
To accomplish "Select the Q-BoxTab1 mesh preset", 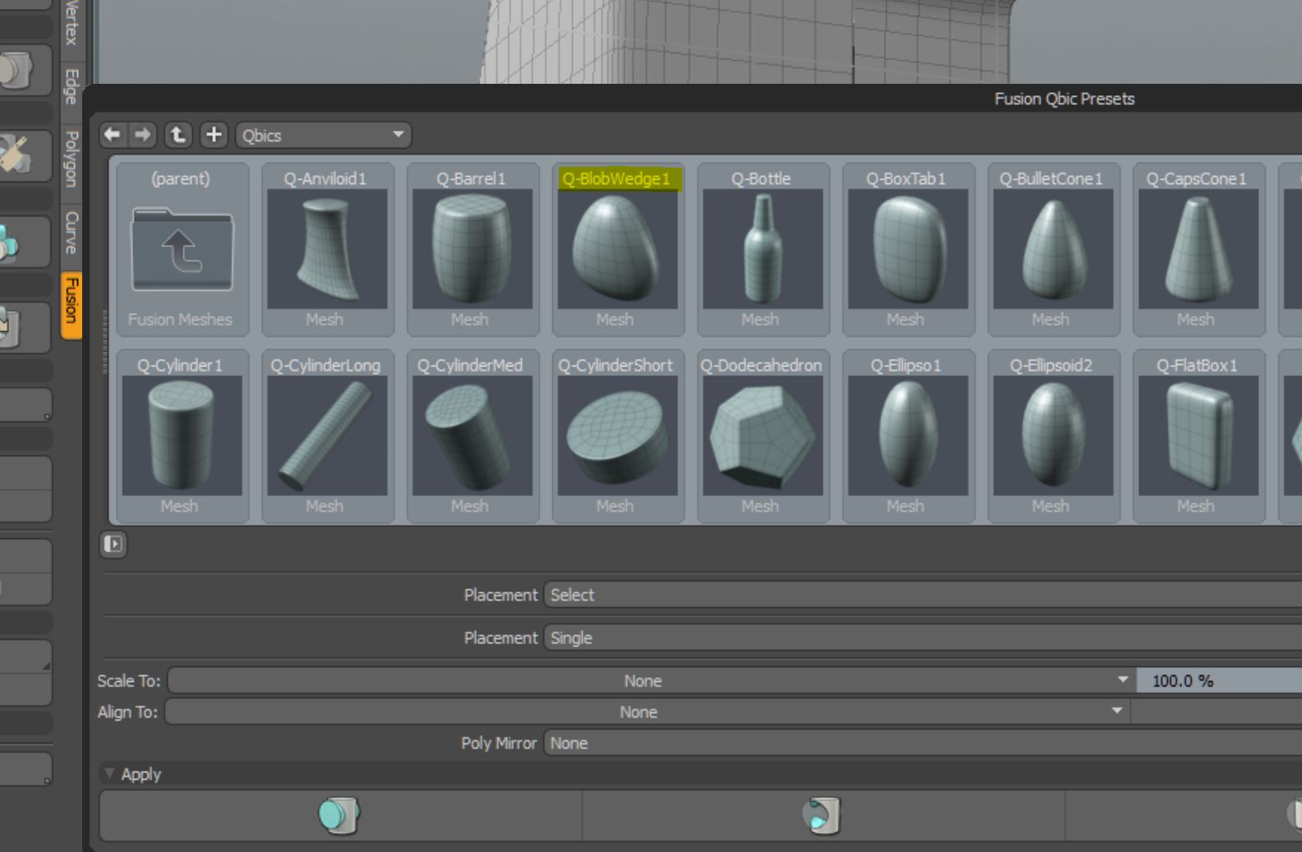I will point(907,249).
